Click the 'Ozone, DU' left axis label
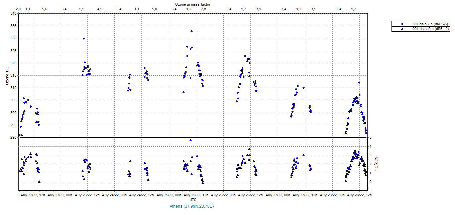The height and width of the screenshot is (215, 455). click(x=7, y=75)
